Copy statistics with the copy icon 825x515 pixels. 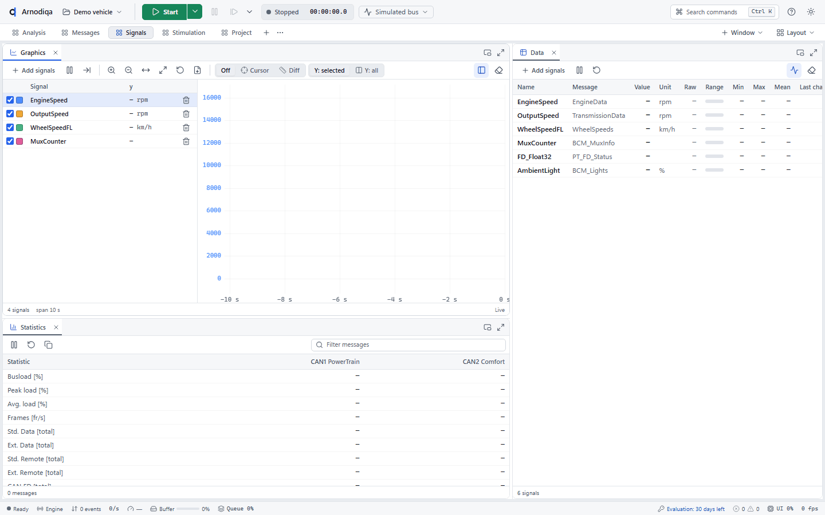click(x=49, y=345)
